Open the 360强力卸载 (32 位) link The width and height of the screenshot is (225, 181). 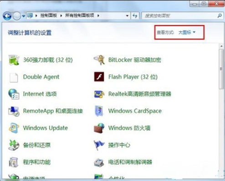click(x=48, y=60)
